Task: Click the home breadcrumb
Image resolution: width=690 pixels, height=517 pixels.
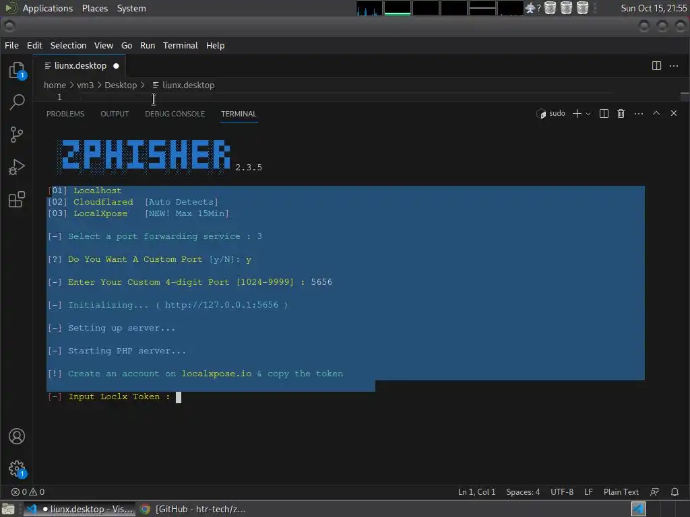Action: point(55,85)
